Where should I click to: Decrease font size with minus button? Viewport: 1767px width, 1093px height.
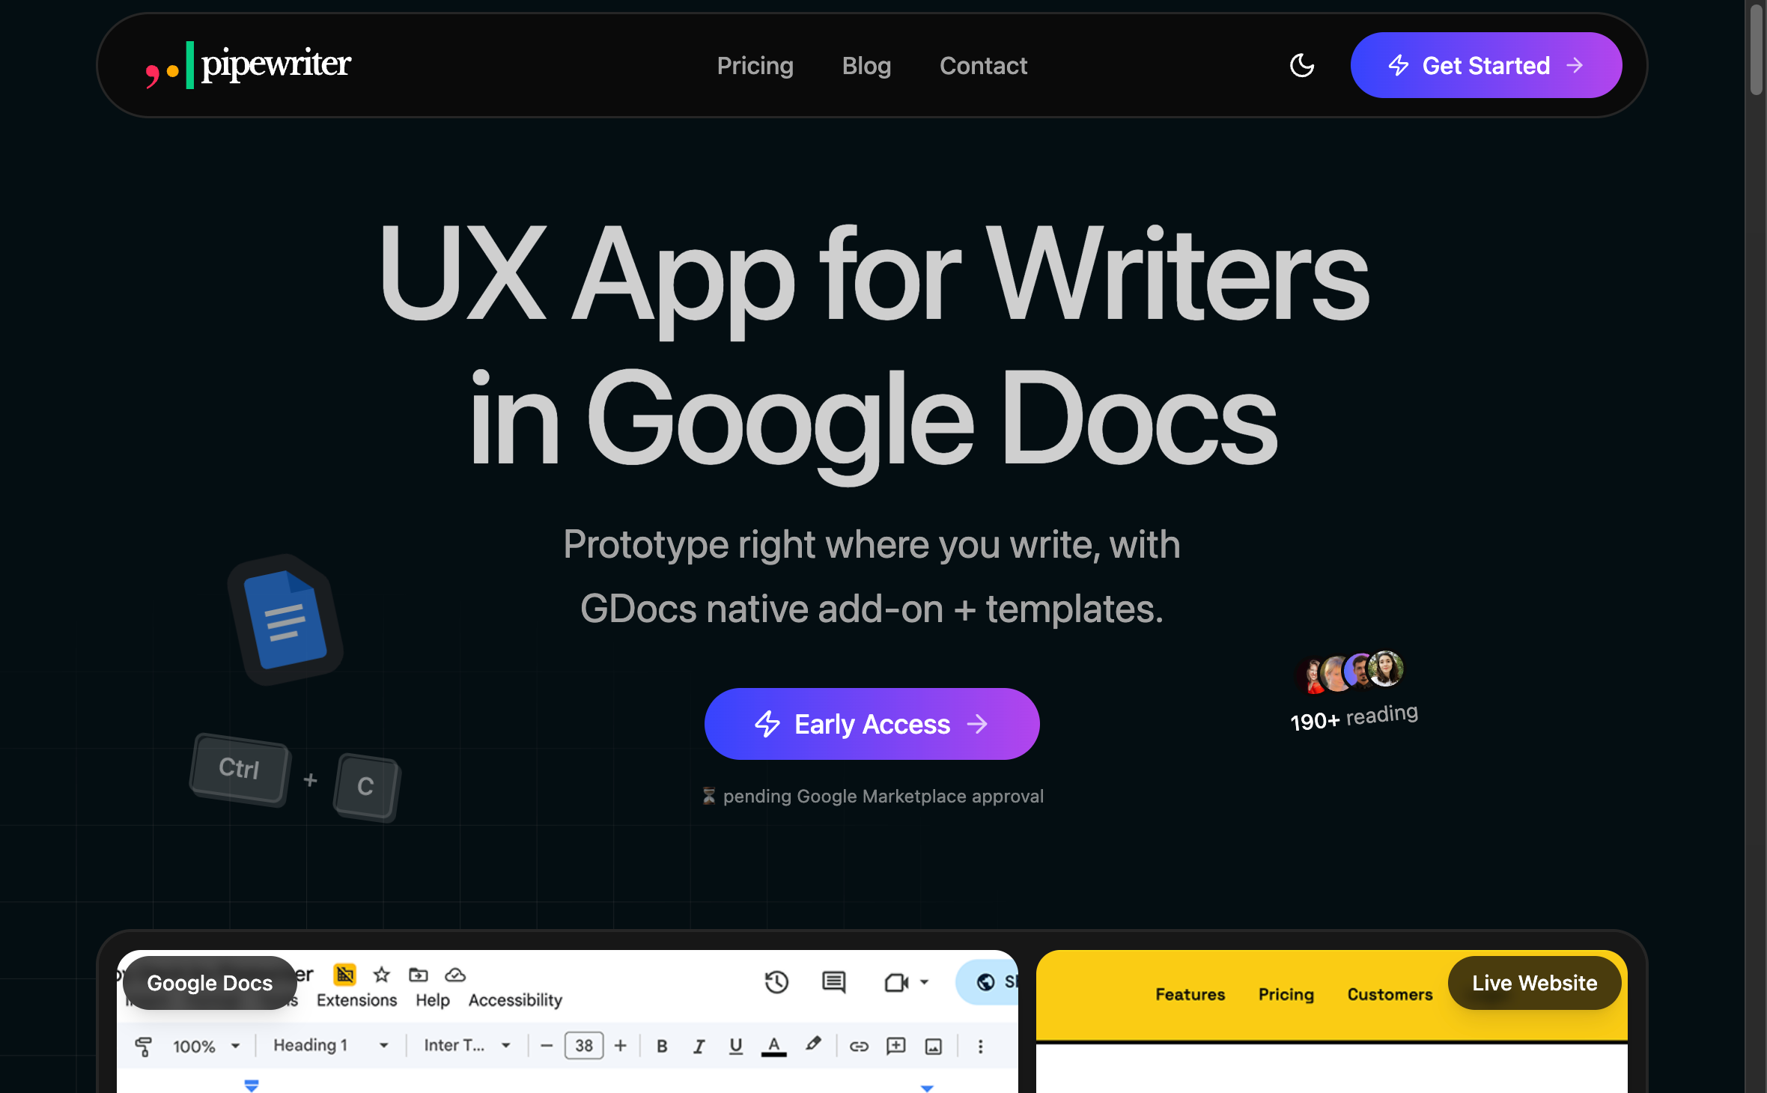[x=547, y=1046]
